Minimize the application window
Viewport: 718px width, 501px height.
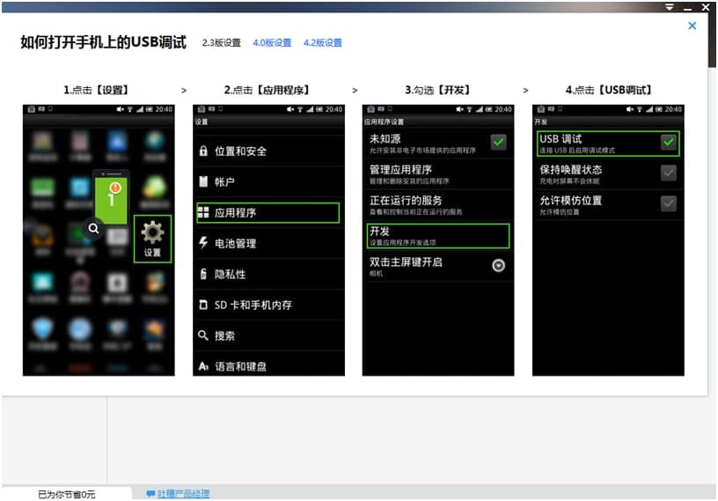[x=687, y=8]
